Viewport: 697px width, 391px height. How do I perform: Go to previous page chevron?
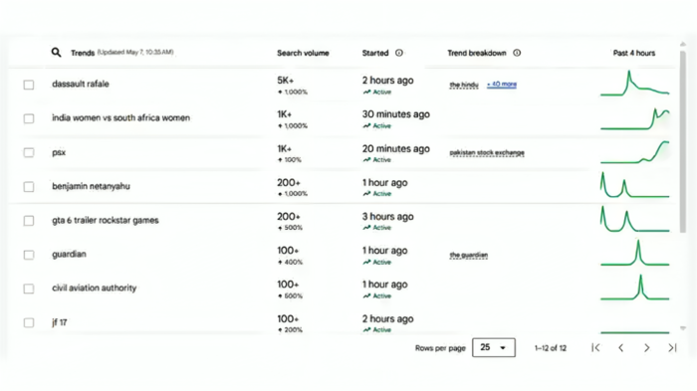tap(621, 348)
